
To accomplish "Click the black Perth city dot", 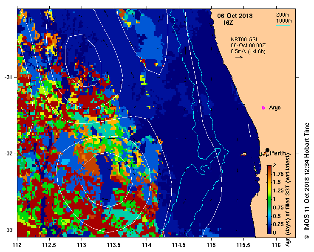I will click(267, 150).
